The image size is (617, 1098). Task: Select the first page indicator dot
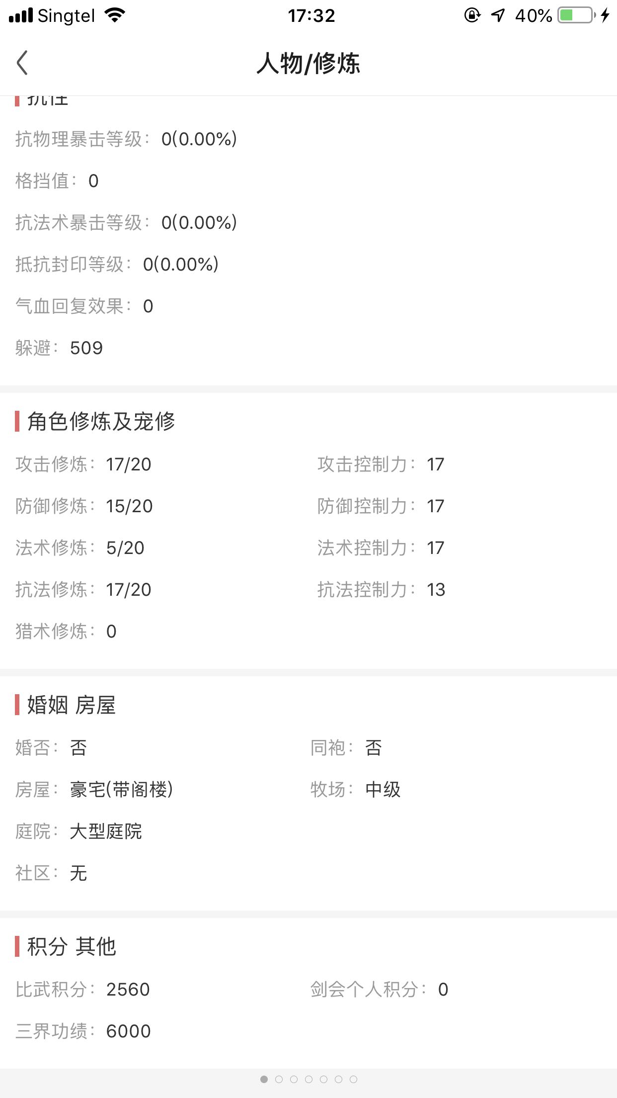pos(264,1079)
